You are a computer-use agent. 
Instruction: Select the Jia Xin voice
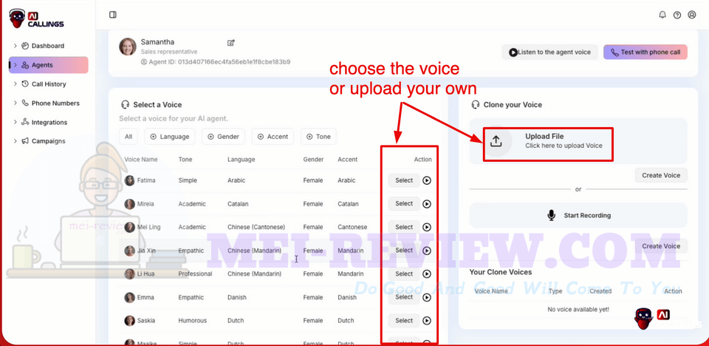[404, 251]
